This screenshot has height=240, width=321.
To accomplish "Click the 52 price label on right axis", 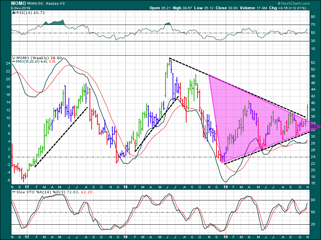I will (x=312, y=63).
